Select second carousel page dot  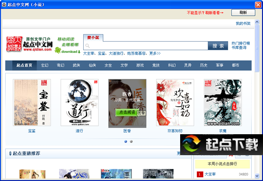[131, 142]
